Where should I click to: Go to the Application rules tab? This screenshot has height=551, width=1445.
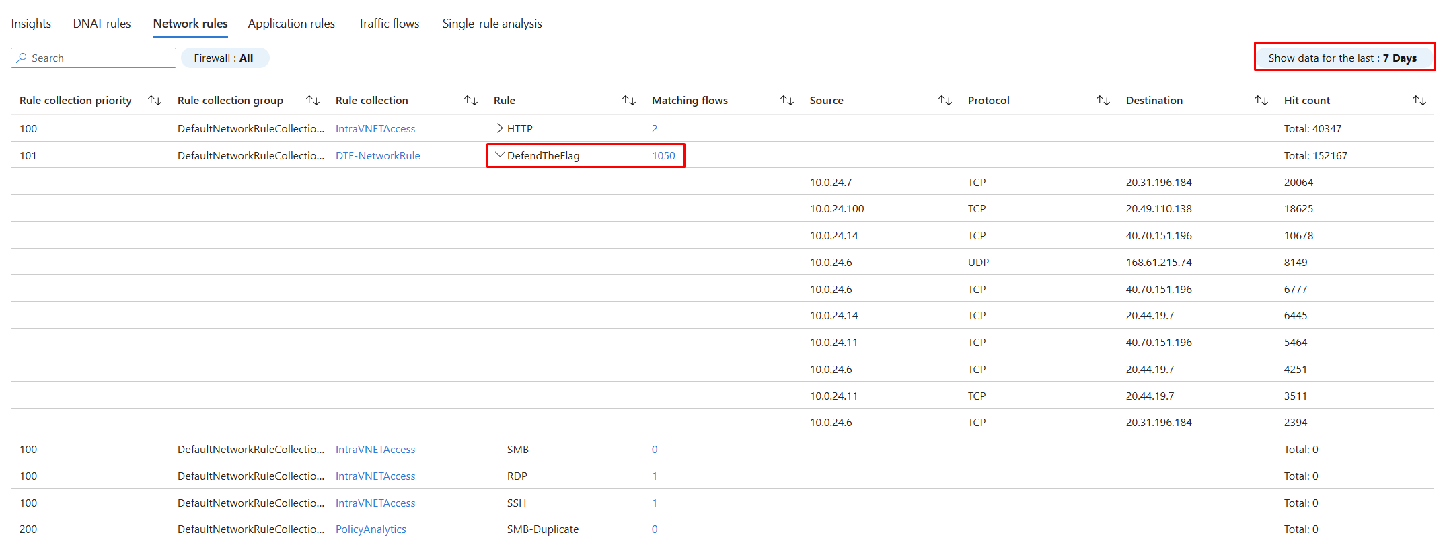coord(291,24)
